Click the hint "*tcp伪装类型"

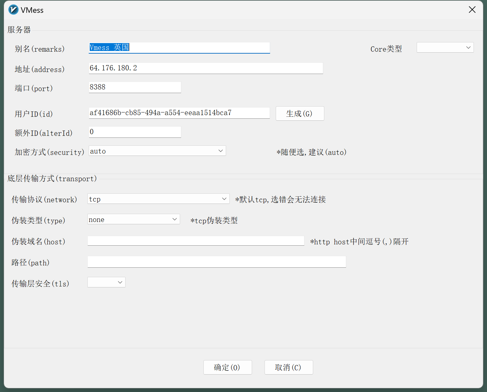(214, 221)
